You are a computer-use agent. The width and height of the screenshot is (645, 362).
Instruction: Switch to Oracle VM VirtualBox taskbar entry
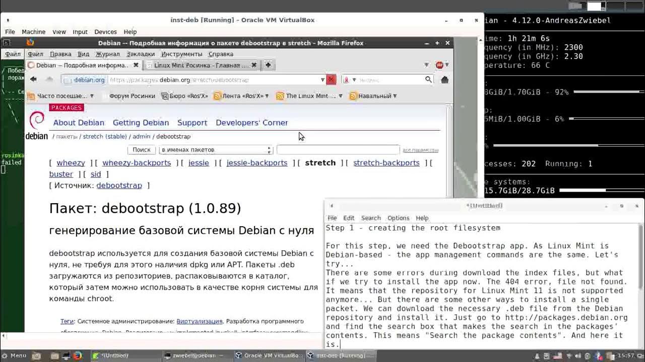click(268, 355)
